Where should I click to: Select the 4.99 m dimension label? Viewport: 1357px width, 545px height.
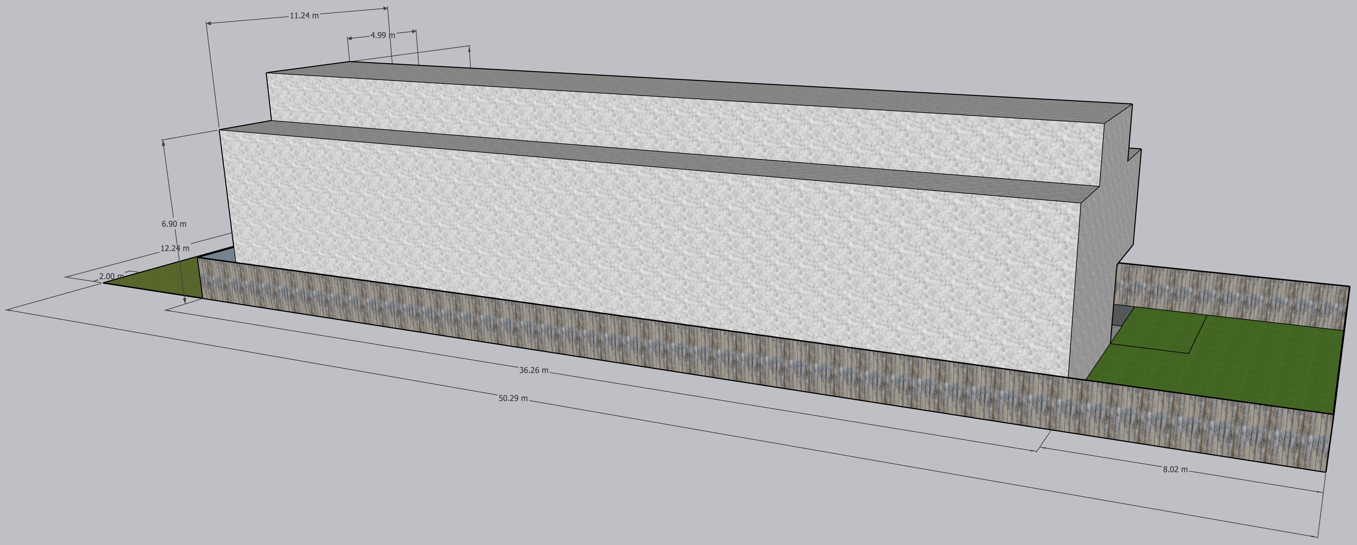click(383, 35)
